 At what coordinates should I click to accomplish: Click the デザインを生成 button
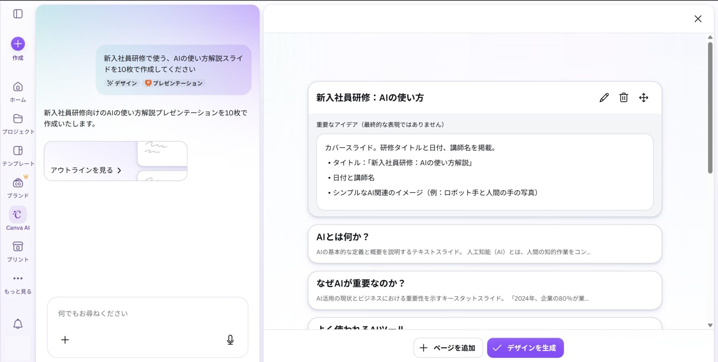click(525, 348)
